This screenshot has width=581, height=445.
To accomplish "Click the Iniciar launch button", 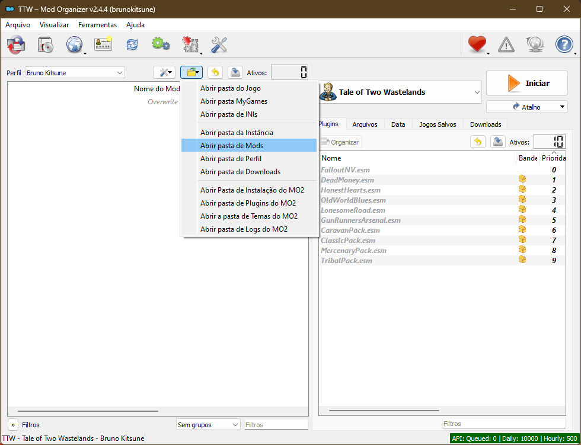I will (x=526, y=84).
